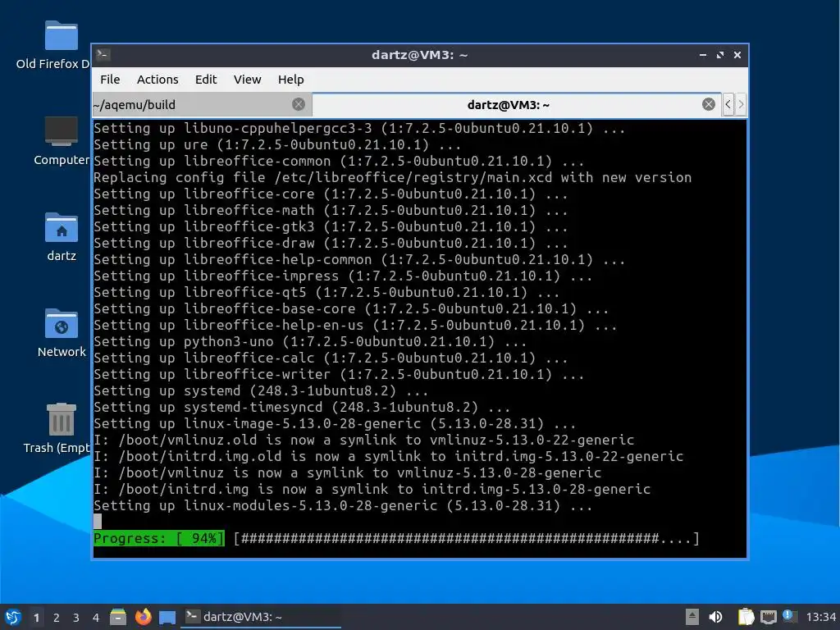
Task: Click 'Setting up python3-uno' line
Action: click(310, 341)
